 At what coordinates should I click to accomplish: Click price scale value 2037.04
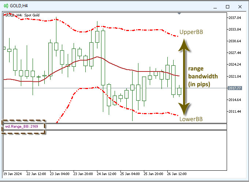click(x=235, y=18)
